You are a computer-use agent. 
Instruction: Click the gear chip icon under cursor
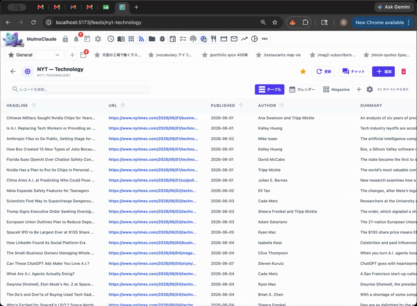204,39
